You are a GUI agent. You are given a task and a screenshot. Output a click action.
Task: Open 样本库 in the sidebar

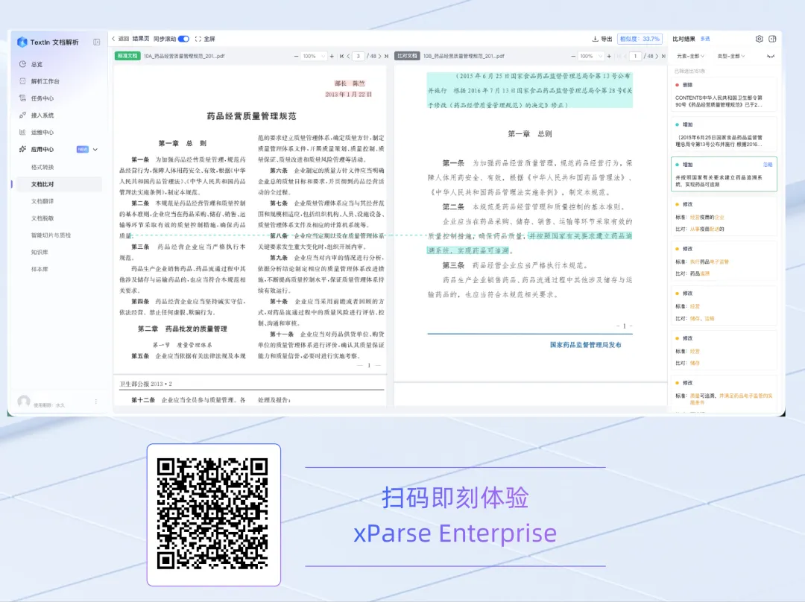point(40,269)
